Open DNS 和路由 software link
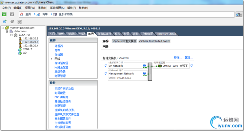The height and width of the screenshot is (131, 244). (61, 97)
